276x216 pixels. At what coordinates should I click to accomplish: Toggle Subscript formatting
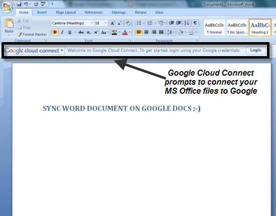(88, 33)
